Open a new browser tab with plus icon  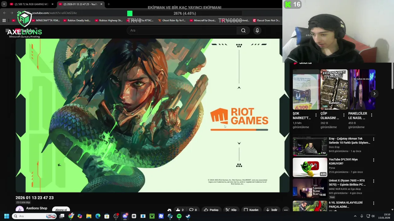click(109, 4)
